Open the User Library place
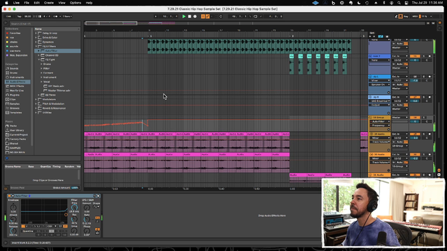Viewport: 447px width, 251px height. pyautogui.click(x=17, y=130)
